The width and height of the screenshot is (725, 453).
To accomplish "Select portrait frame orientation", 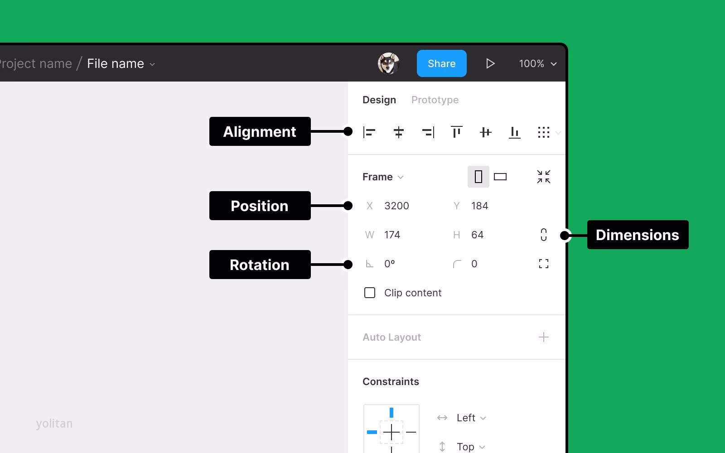I will pyautogui.click(x=478, y=177).
